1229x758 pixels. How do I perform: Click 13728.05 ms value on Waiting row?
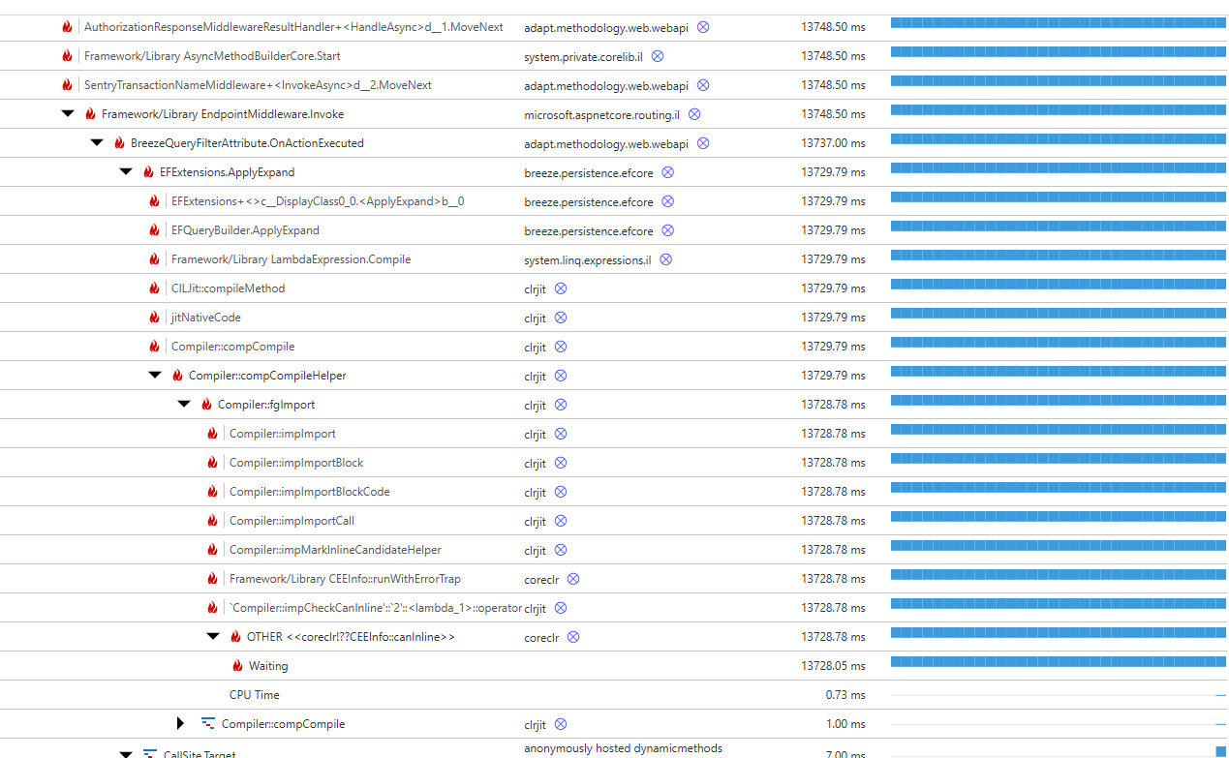click(x=833, y=666)
